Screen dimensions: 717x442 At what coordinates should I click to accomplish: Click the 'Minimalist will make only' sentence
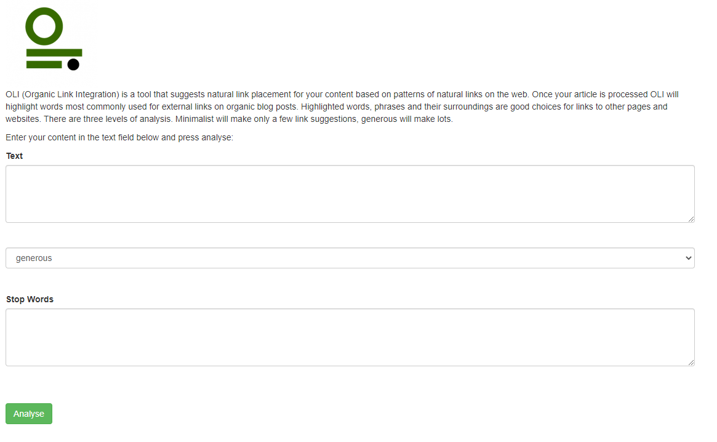[x=314, y=119]
